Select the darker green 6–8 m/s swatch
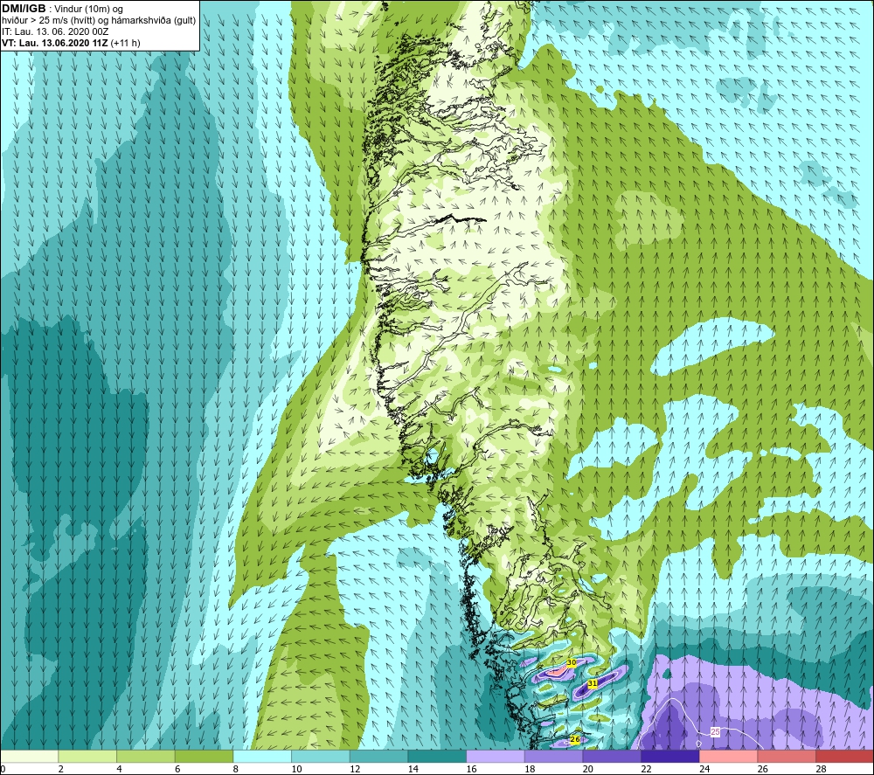 (x=204, y=756)
